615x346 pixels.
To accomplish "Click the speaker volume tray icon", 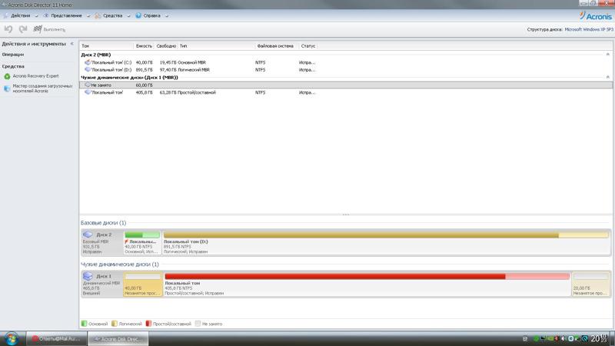I will point(563,338).
